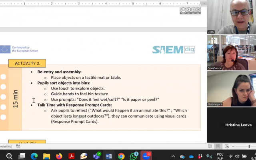Switch to Microsoft Teams in taskbar
The width and height of the screenshot is (256, 160).
point(96,156)
